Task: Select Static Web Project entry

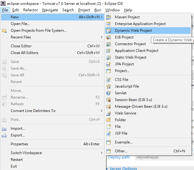Action: (148, 57)
